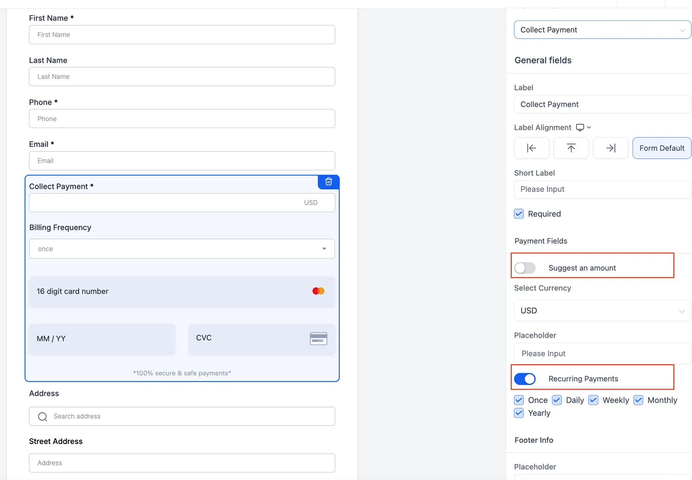
Task: Click the Last Name input field
Action: pos(182,77)
